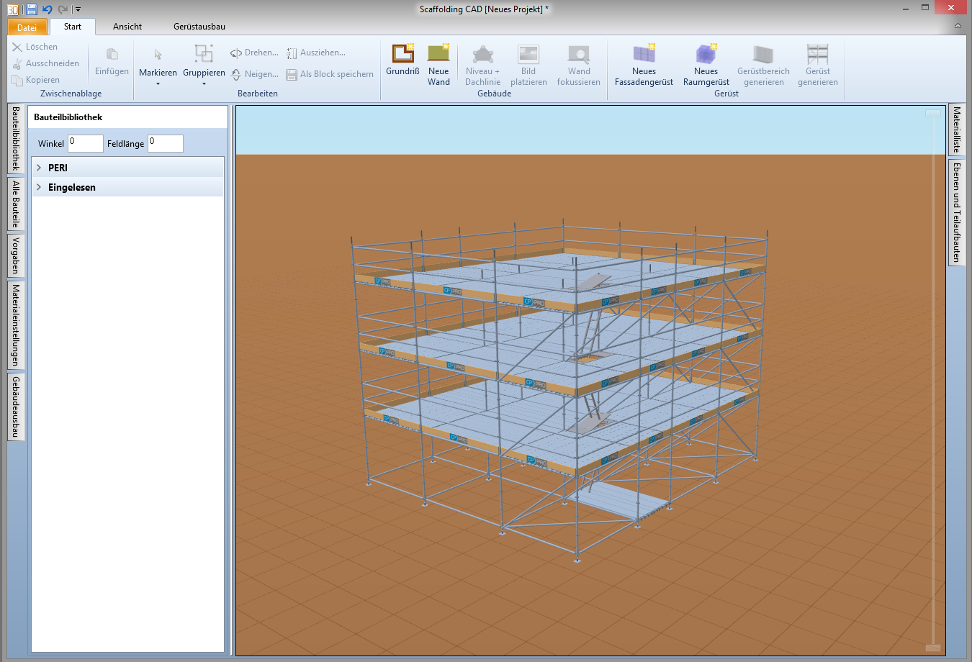Click the undo arrow icon
The height and width of the screenshot is (662, 972).
48,9
